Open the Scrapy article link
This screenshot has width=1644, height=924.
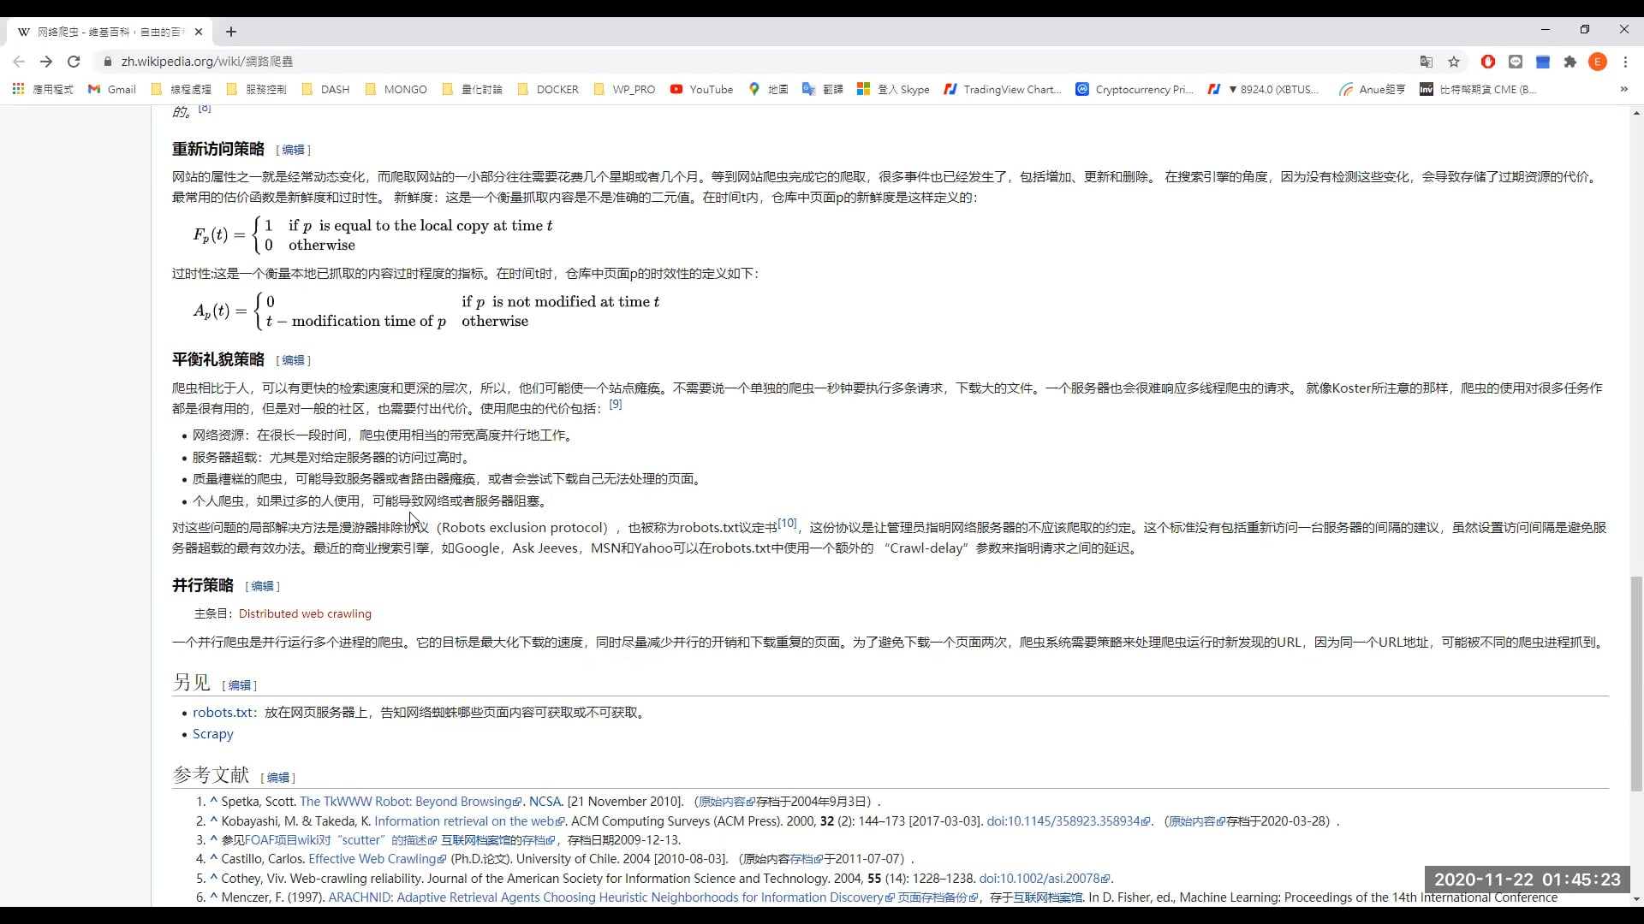(211, 734)
